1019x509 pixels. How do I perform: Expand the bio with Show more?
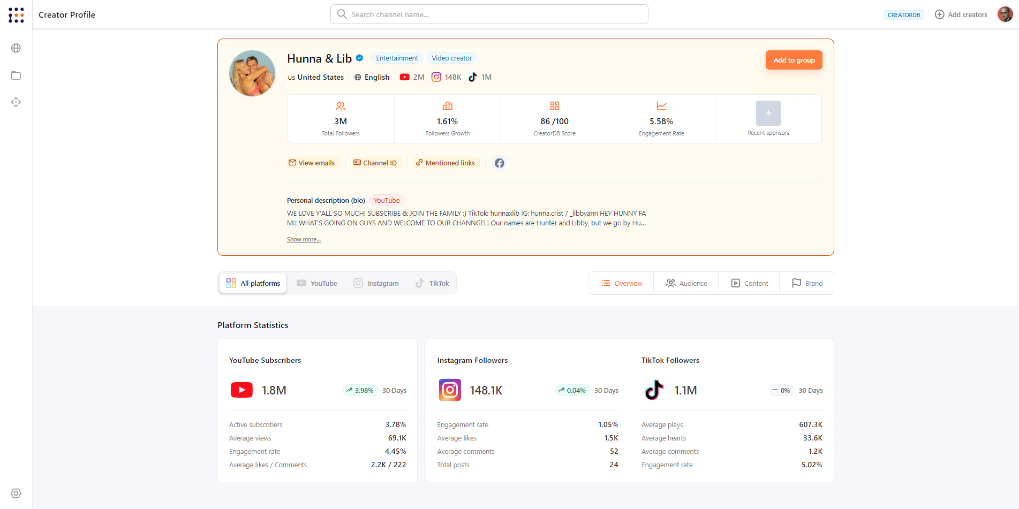coord(304,240)
